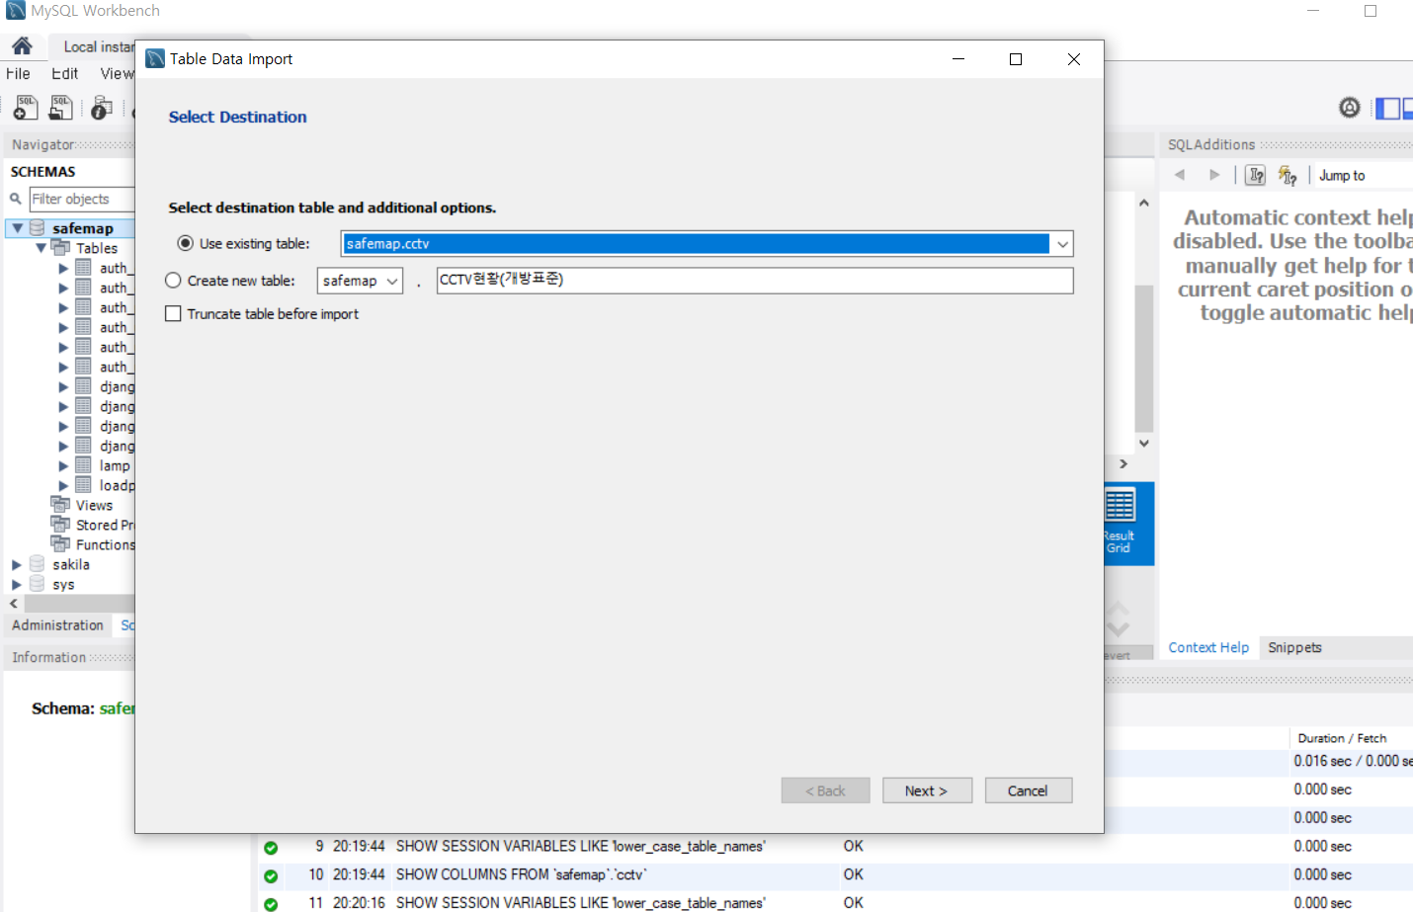Image resolution: width=1413 pixels, height=912 pixels.
Task: Click the vertical scrollbar beside Result Grid
Action: [1144, 359]
